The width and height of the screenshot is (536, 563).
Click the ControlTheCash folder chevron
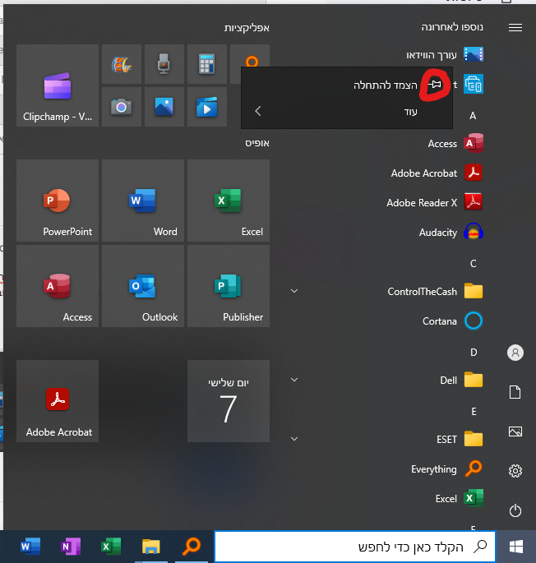pyautogui.click(x=294, y=291)
